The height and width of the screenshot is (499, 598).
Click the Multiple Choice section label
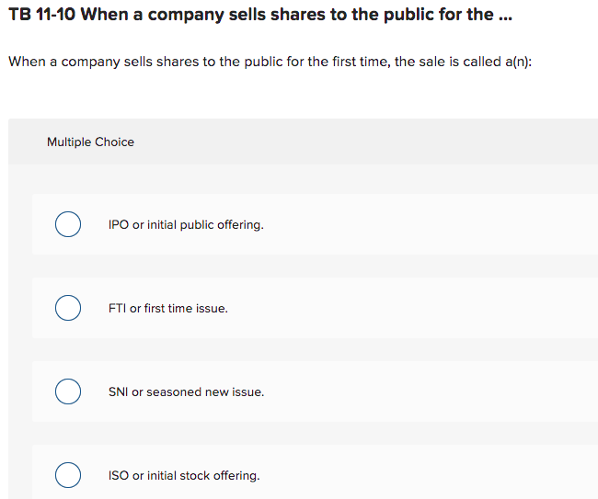coord(90,142)
